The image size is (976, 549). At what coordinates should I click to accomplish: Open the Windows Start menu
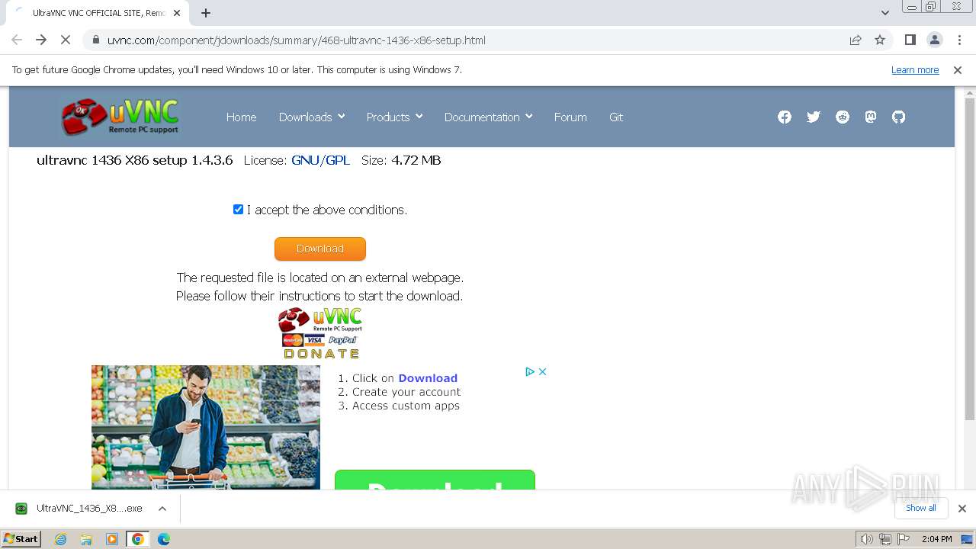click(21, 539)
